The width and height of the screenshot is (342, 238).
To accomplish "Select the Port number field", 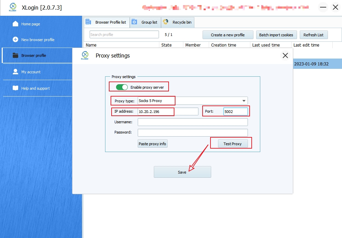I will pyautogui.click(x=235, y=111).
